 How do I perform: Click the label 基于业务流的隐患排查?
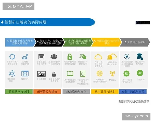pos(54,80)
